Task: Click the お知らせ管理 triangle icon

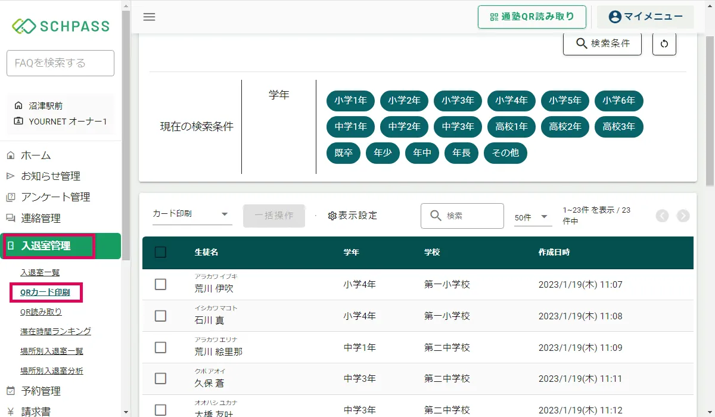Action: 11,176
